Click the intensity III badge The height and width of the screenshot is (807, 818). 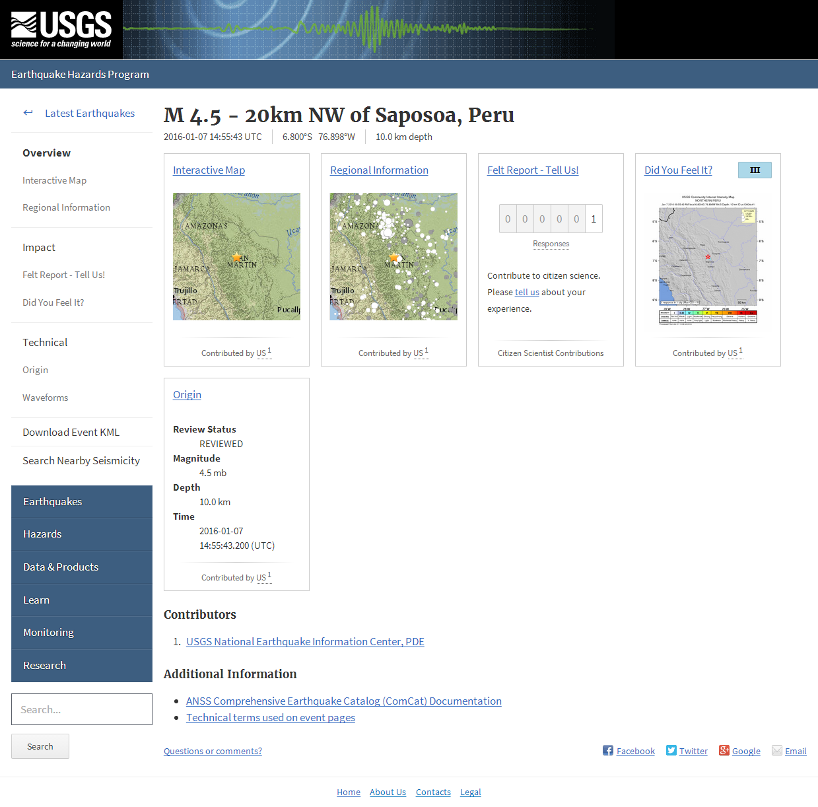[x=755, y=170]
